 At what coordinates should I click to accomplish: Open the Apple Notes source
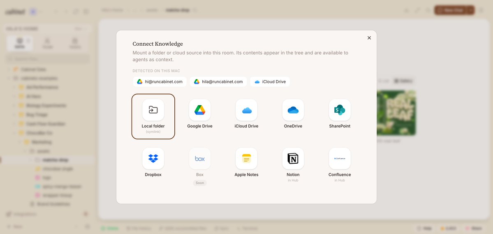point(246,162)
